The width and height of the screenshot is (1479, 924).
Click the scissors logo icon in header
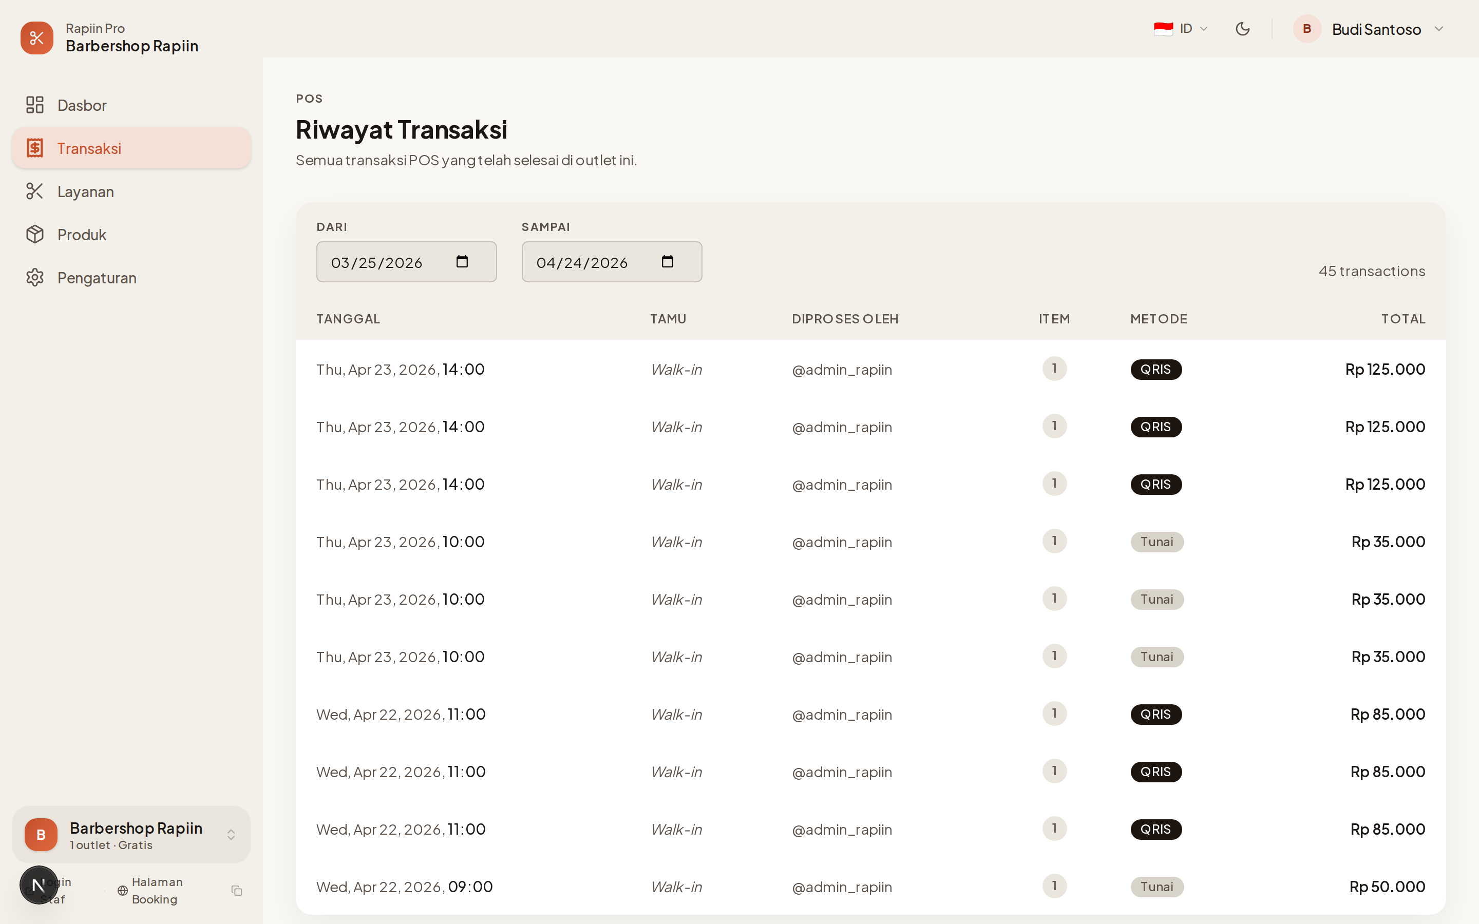(36, 38)
